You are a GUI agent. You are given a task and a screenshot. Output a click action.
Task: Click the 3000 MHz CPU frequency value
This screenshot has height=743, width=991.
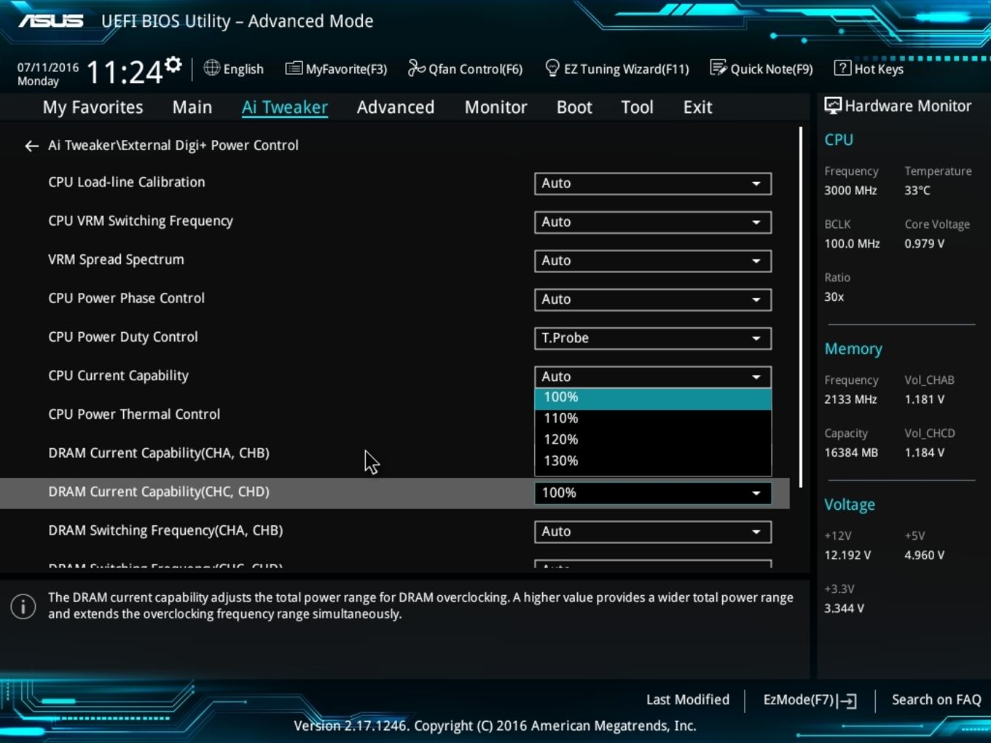(850, 190)
